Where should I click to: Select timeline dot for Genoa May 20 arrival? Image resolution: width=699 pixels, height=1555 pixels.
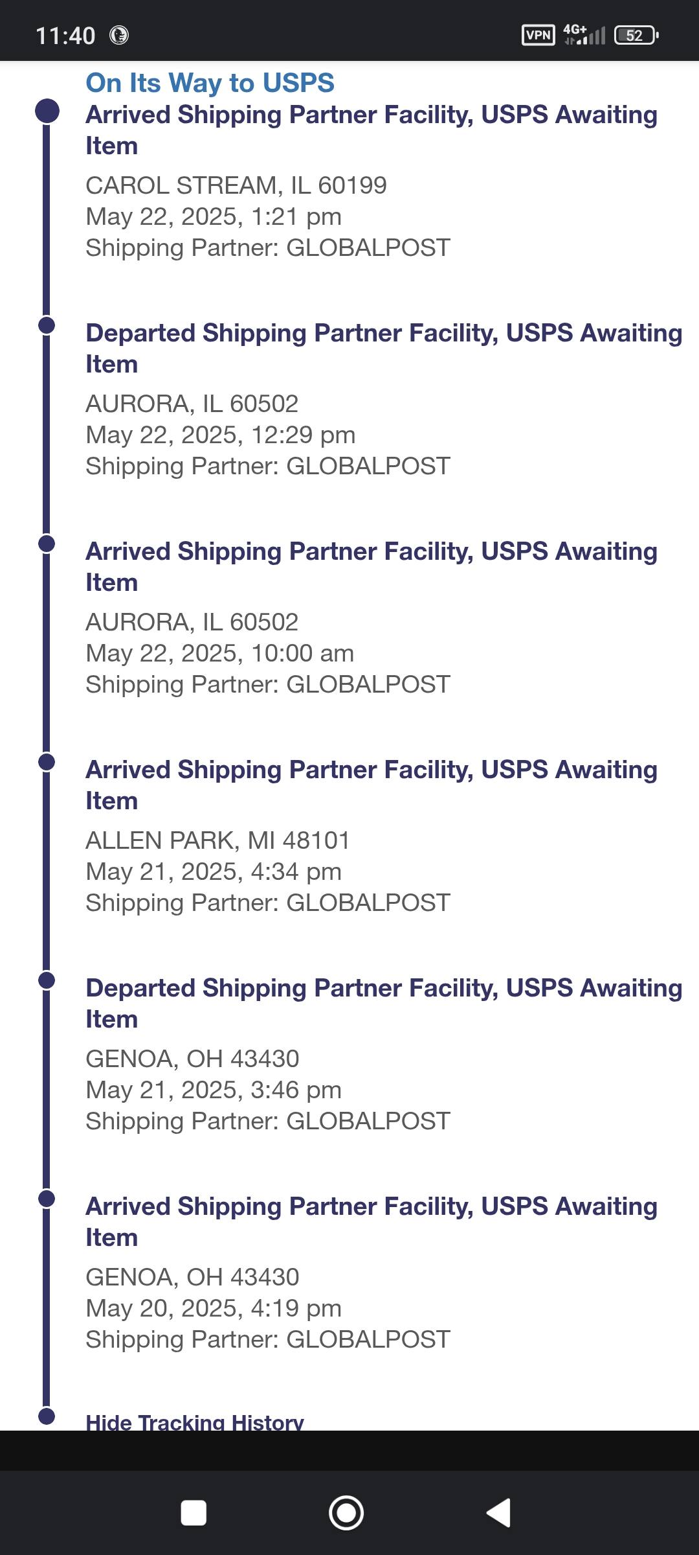coord(47,1199)
